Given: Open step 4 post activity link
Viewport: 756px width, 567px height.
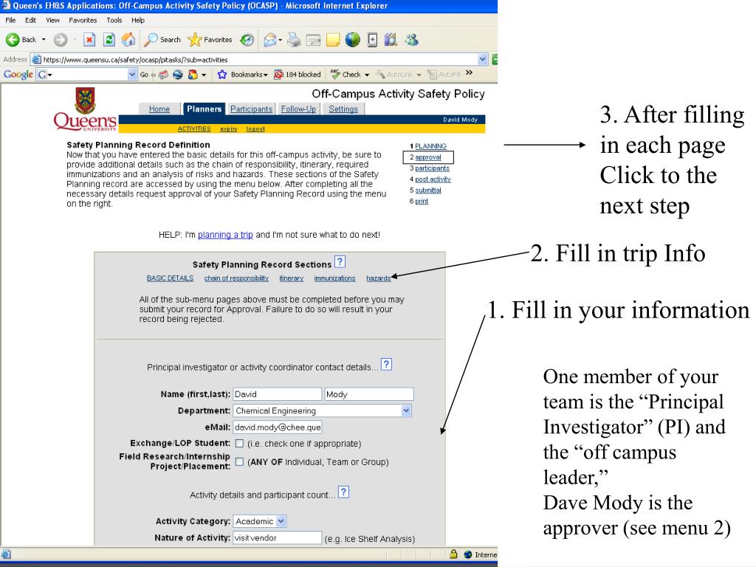Looking at the screenshot, I should [433, 179].
